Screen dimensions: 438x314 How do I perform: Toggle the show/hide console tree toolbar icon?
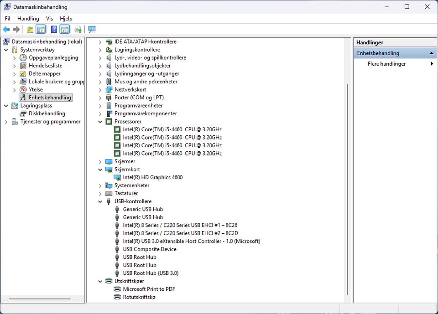tap(41, 29)
